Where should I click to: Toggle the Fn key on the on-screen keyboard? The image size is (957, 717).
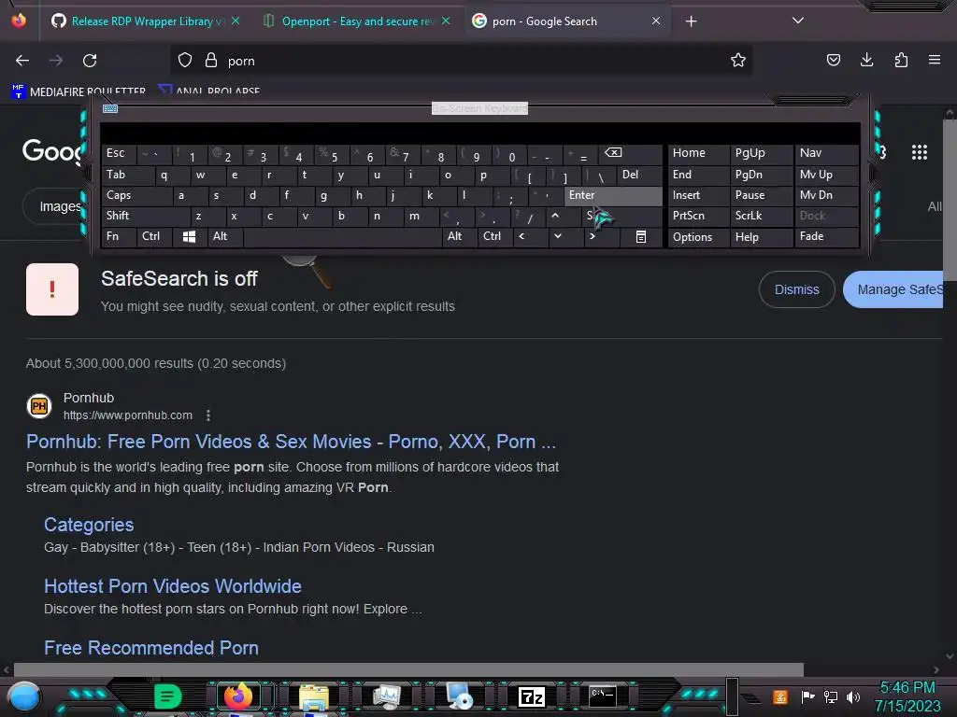click(119, 236)
